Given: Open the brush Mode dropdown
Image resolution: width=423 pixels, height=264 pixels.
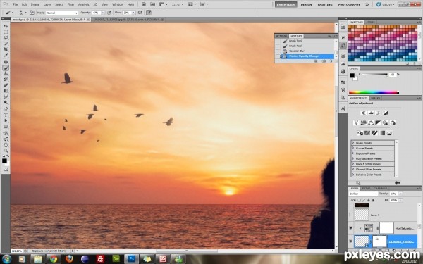Looking at the screenshot, I should coord(62,13).
